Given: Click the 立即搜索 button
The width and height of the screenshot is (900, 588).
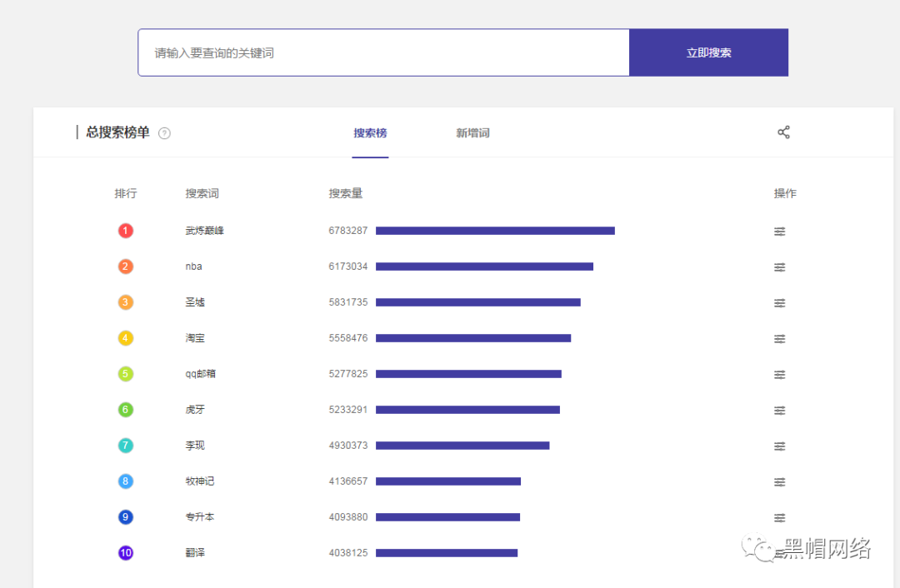Looking at the screenshot, I should pyautogui.click(x=709, y=52).
